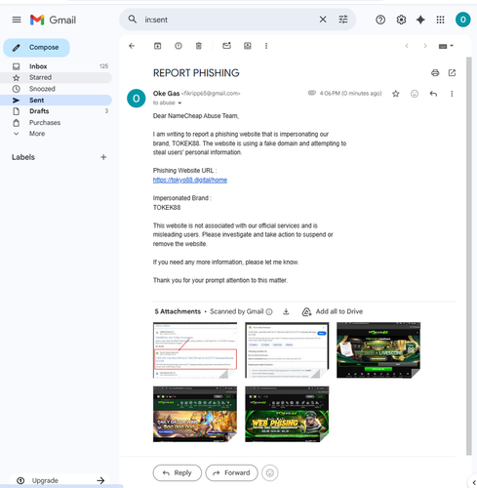Click the search magnifier icon
The width and height of the screenshot is (477, 488).
point(133,20)
